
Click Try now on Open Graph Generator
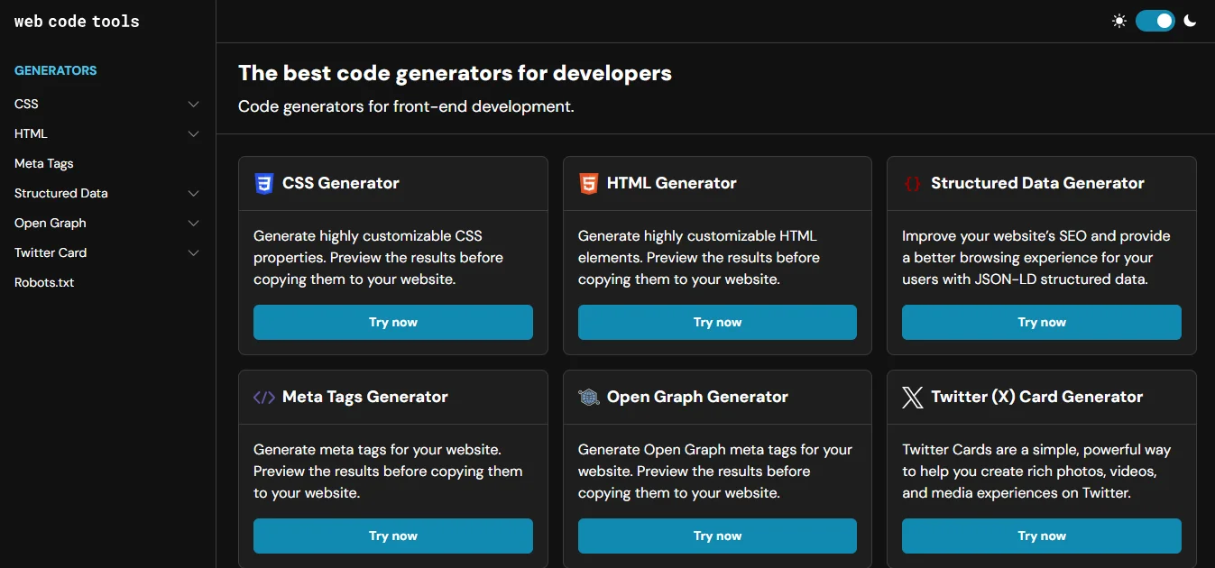click(716, 536)
